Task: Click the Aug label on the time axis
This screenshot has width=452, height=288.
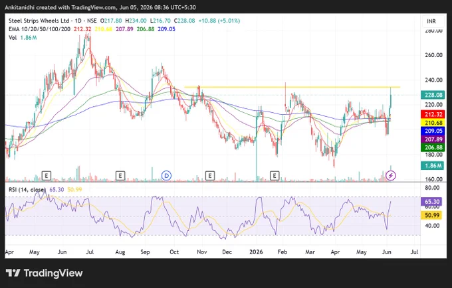Action: pyautogui.click(x=120, y=252)
